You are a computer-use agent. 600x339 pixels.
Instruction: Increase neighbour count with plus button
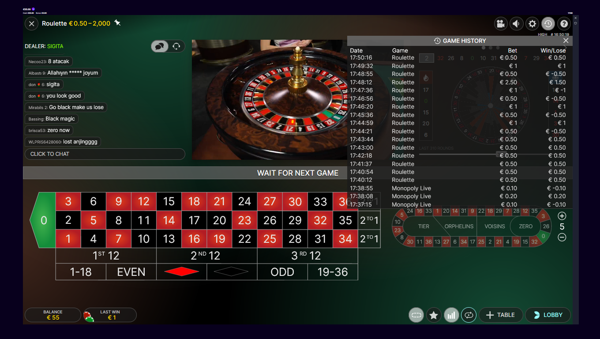pyautogui.click(x=562, y=216)
